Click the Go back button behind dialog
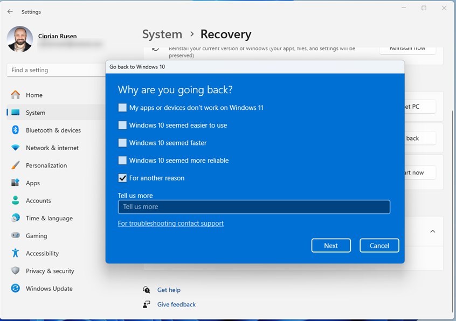The width and height of the screenshot is (456, 321). coord(420,138)
